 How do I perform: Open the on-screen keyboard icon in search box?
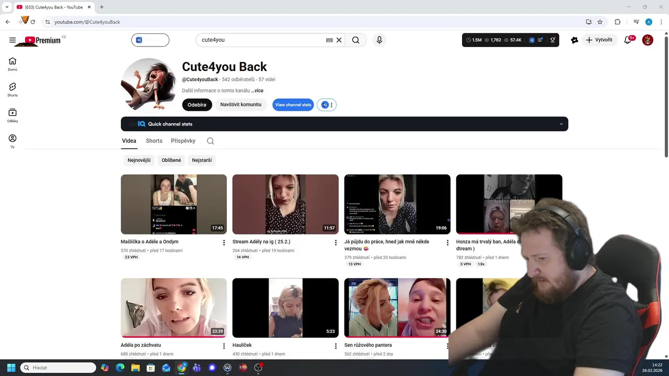[x=329, y=40]
